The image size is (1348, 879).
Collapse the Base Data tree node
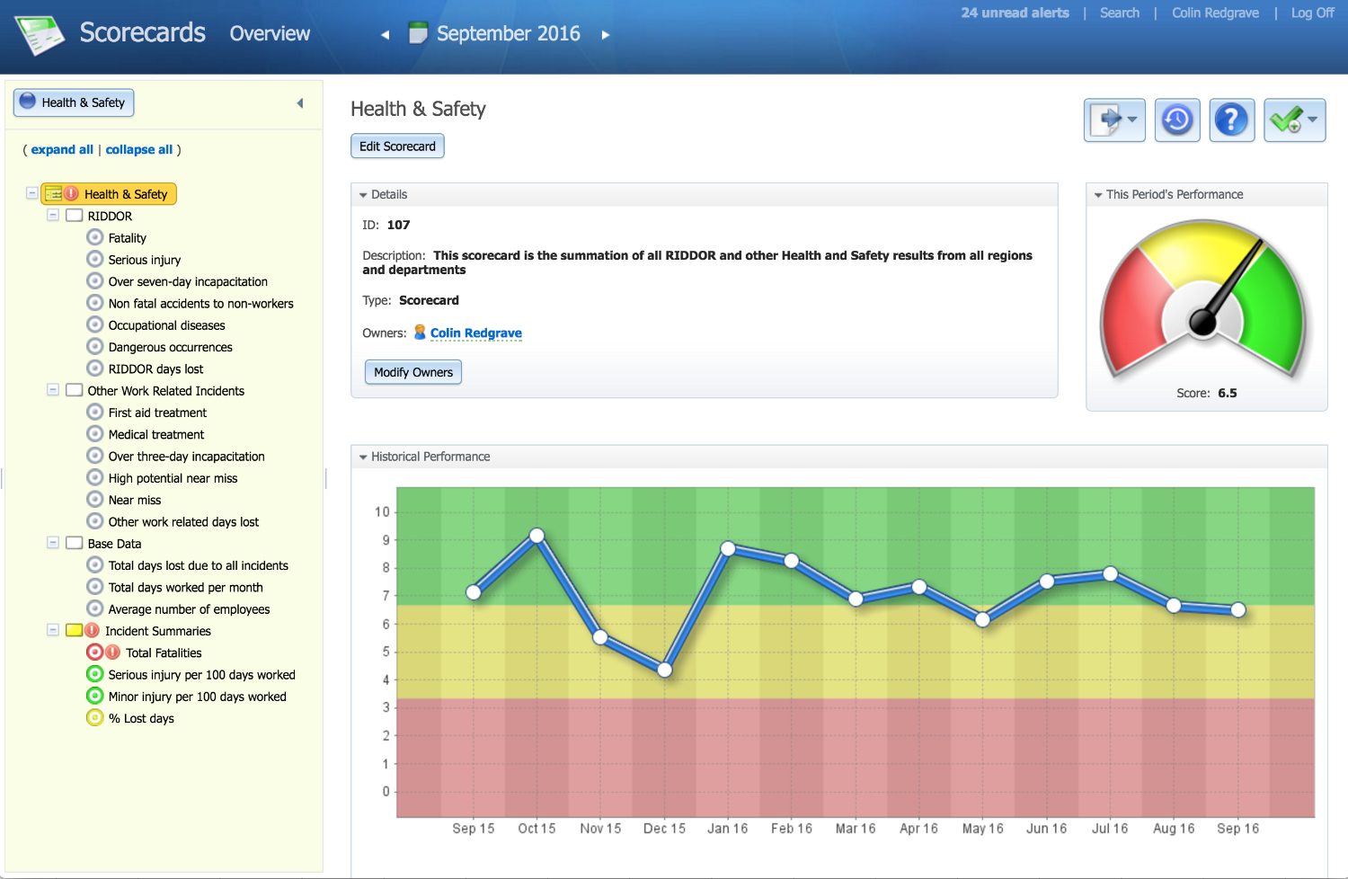pyautogui.click(x=53, y=543)
